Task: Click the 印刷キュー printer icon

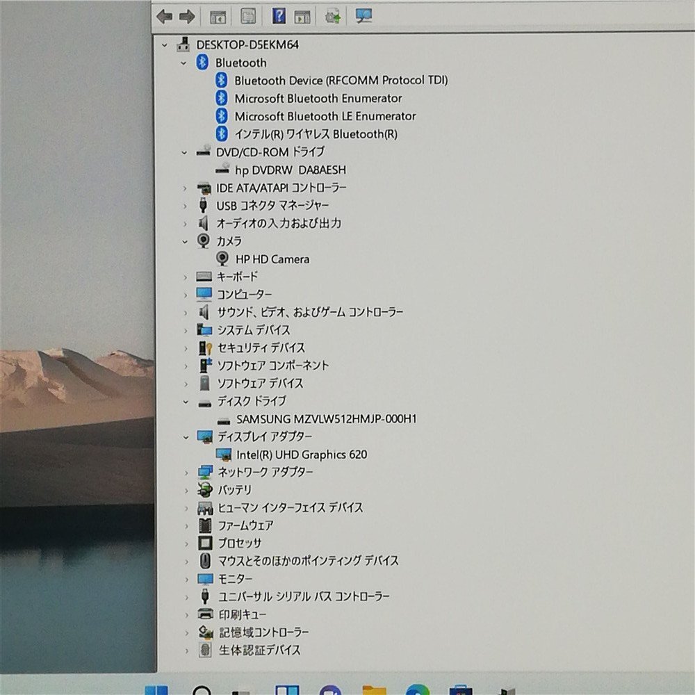Action: [205, 614]
